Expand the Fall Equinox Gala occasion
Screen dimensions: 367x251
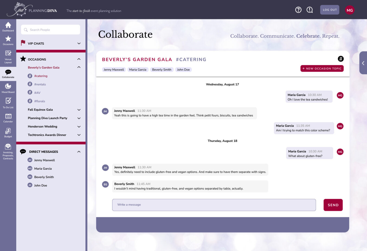(x=79, y=110)
